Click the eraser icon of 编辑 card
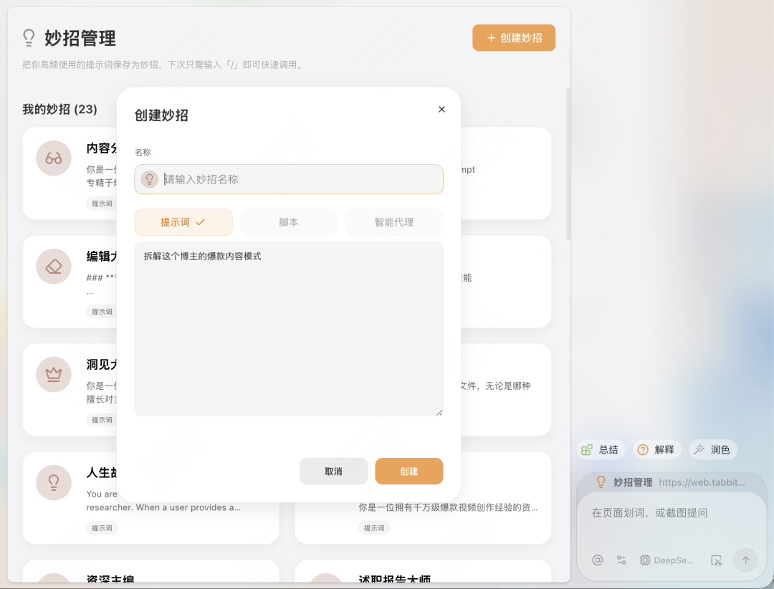774x589 pixels. click(x=54, y=266)
